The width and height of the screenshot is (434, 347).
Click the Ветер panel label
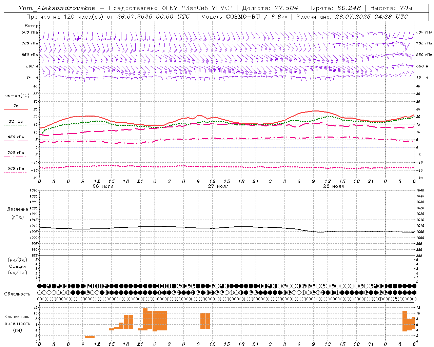(32, 26)
